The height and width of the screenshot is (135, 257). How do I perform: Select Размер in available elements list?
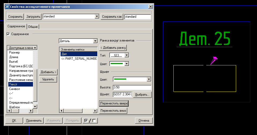click(x=20, y=52)
